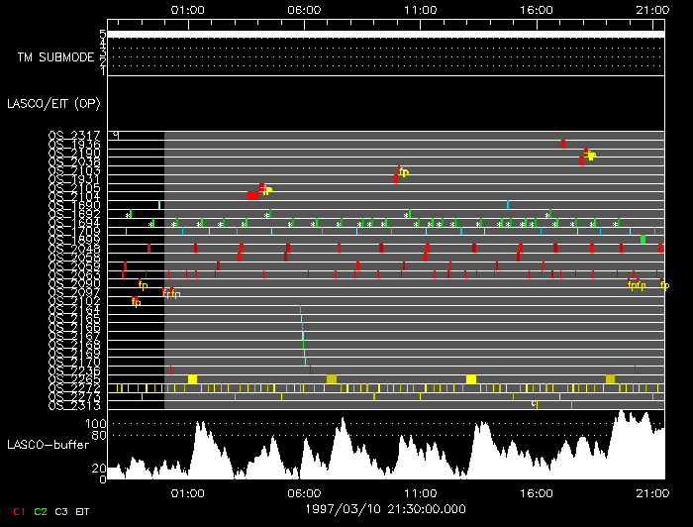This screenshot has width=693, height=527.
Task: Click the cyan diagonal line near 06:00
Action: pos(303,337)
